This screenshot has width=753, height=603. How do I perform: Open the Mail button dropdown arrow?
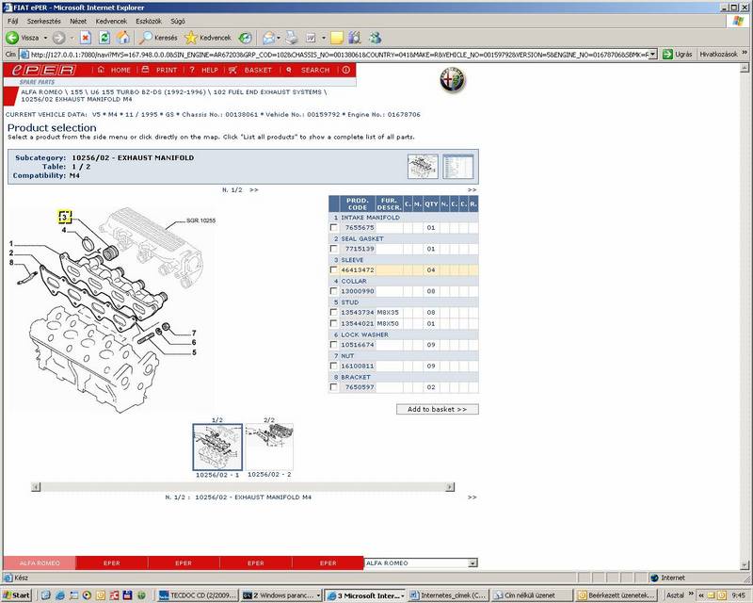tap(279, 38)
